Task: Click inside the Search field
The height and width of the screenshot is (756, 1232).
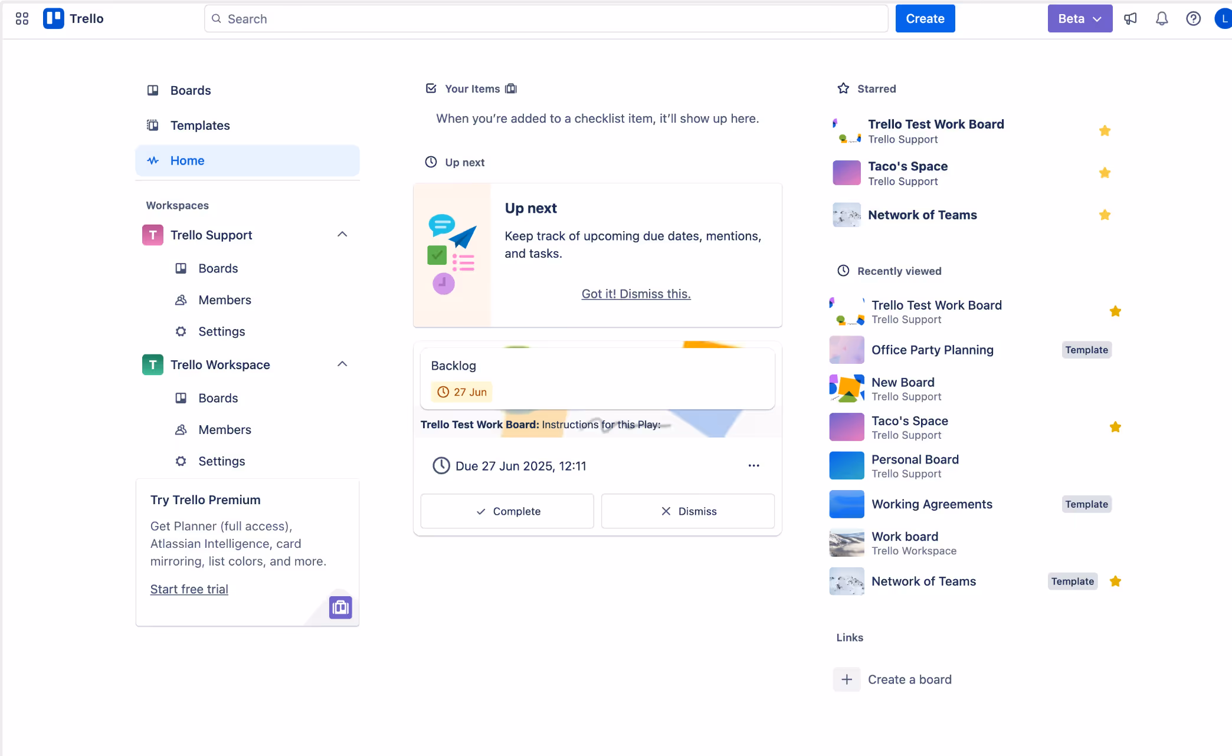Action: (546, 18)
